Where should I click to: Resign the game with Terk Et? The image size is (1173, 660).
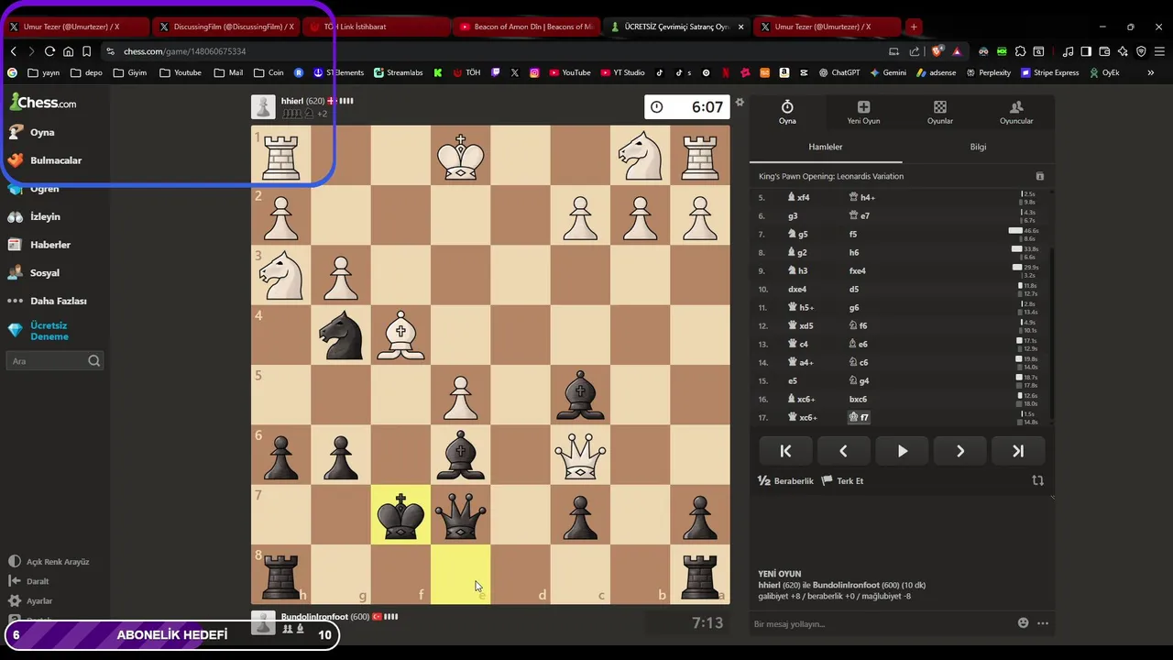tap(842, 480)
